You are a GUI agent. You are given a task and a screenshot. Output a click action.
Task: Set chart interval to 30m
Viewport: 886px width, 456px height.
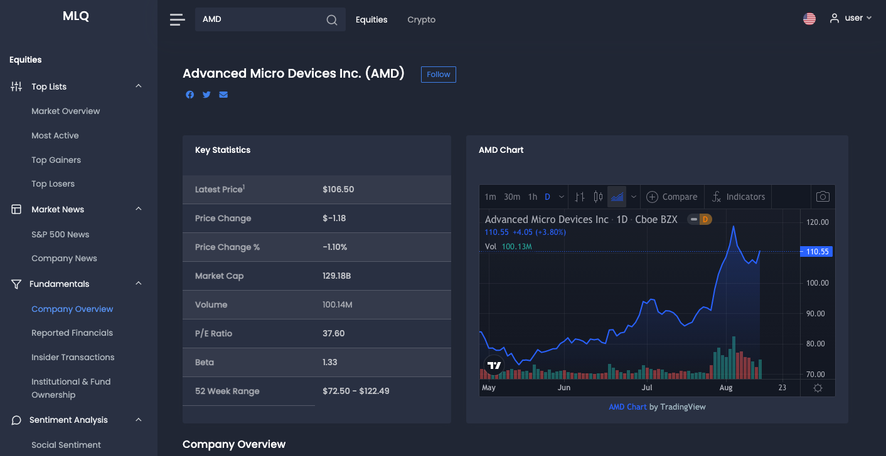tap(512, 197)
